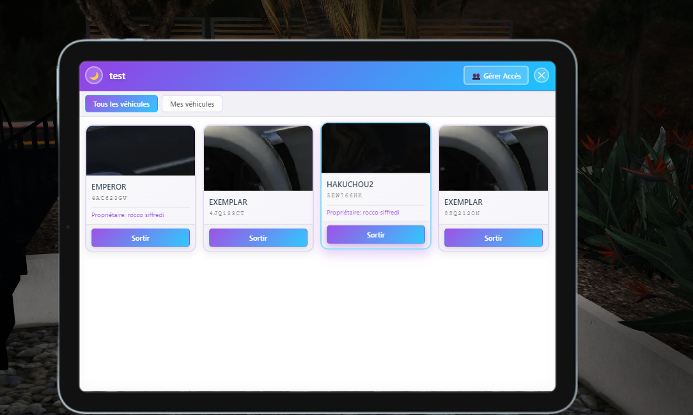This screenshot has height=415, width=693.
Task: Switch to the Tous les véhicules tab
Action: (x=121, y=104)
